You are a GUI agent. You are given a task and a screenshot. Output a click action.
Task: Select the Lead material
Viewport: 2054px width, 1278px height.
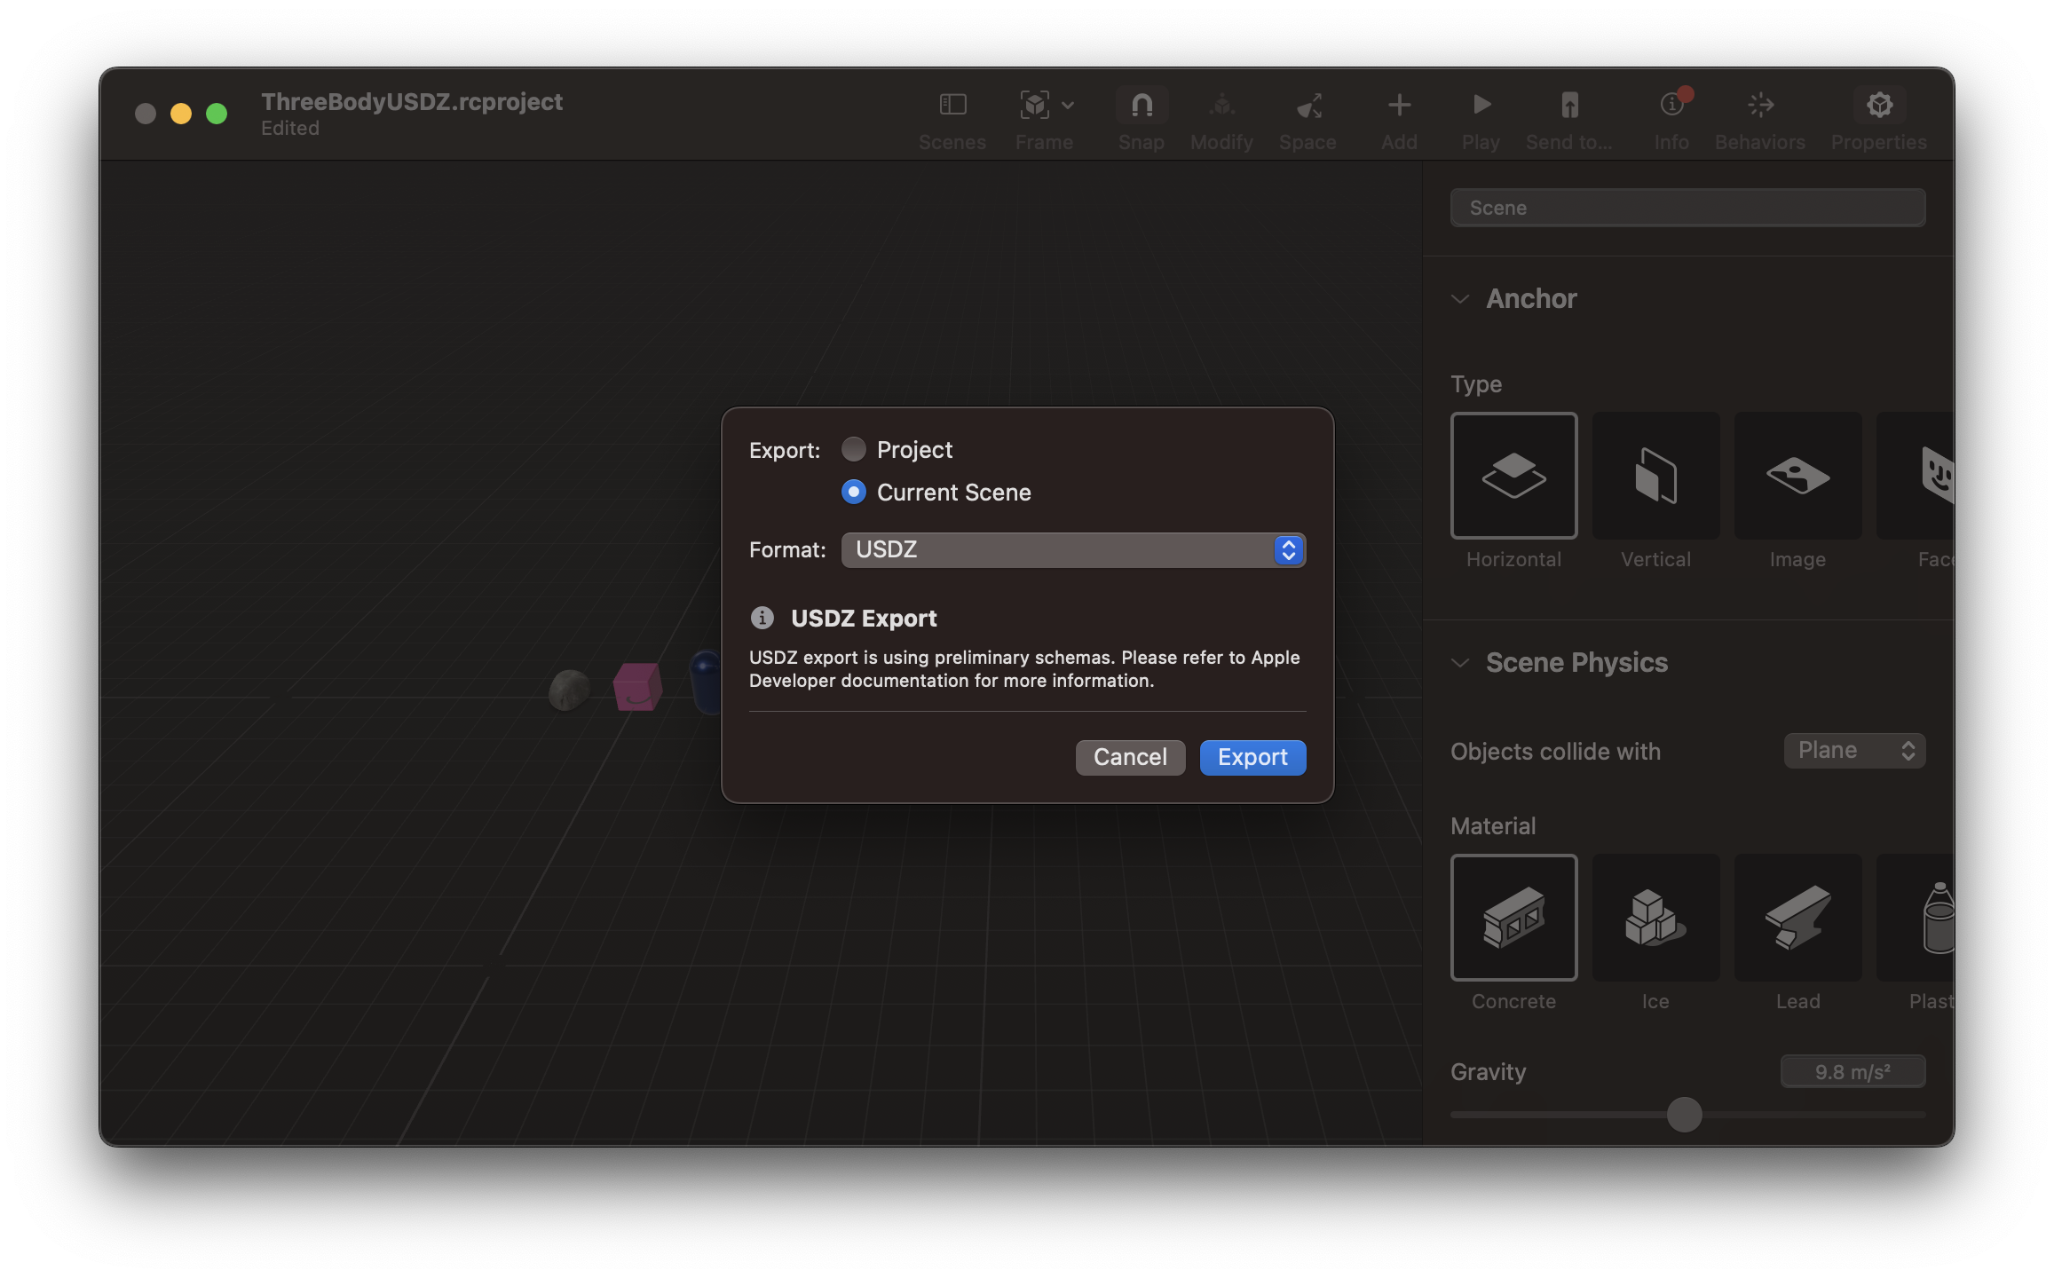click(x=1797, y=918)
